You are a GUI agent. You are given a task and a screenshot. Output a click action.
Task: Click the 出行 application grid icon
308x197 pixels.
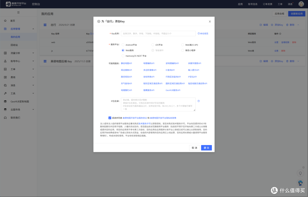tap(45, 25)
